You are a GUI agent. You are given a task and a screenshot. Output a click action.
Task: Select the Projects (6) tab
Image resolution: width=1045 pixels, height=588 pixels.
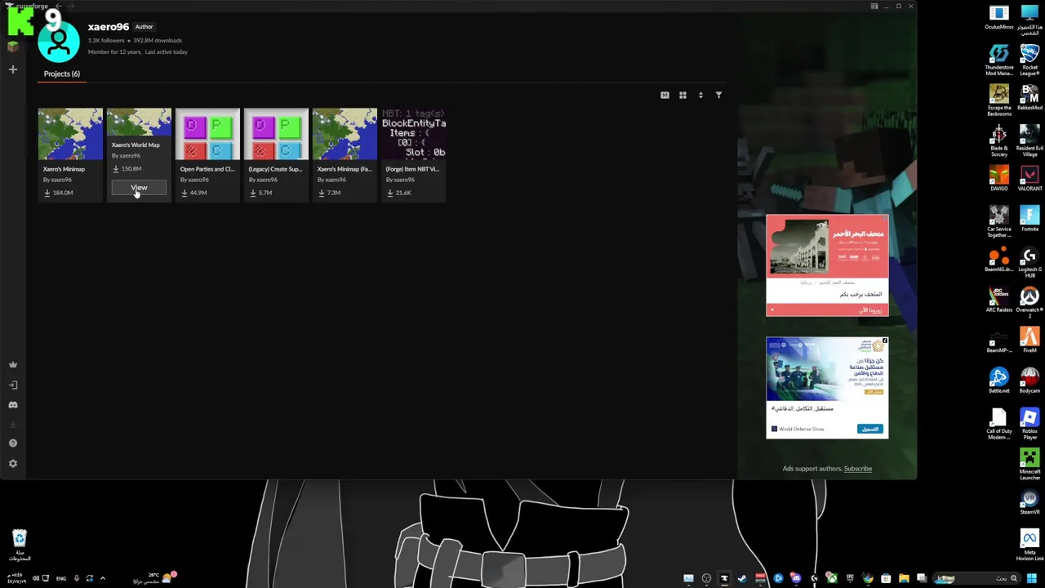[62, 73]
